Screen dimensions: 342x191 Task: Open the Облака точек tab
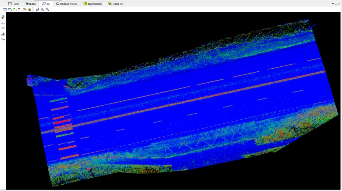pos(67,4)
